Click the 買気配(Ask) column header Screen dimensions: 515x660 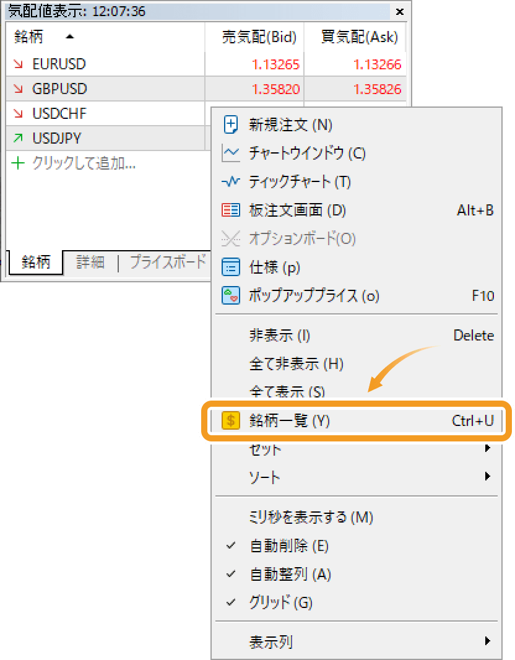click(x=355, y=37)
